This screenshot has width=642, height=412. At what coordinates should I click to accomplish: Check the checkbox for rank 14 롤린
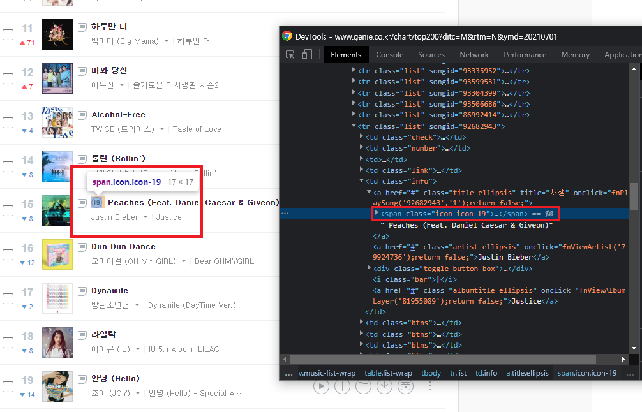point(8,166)
